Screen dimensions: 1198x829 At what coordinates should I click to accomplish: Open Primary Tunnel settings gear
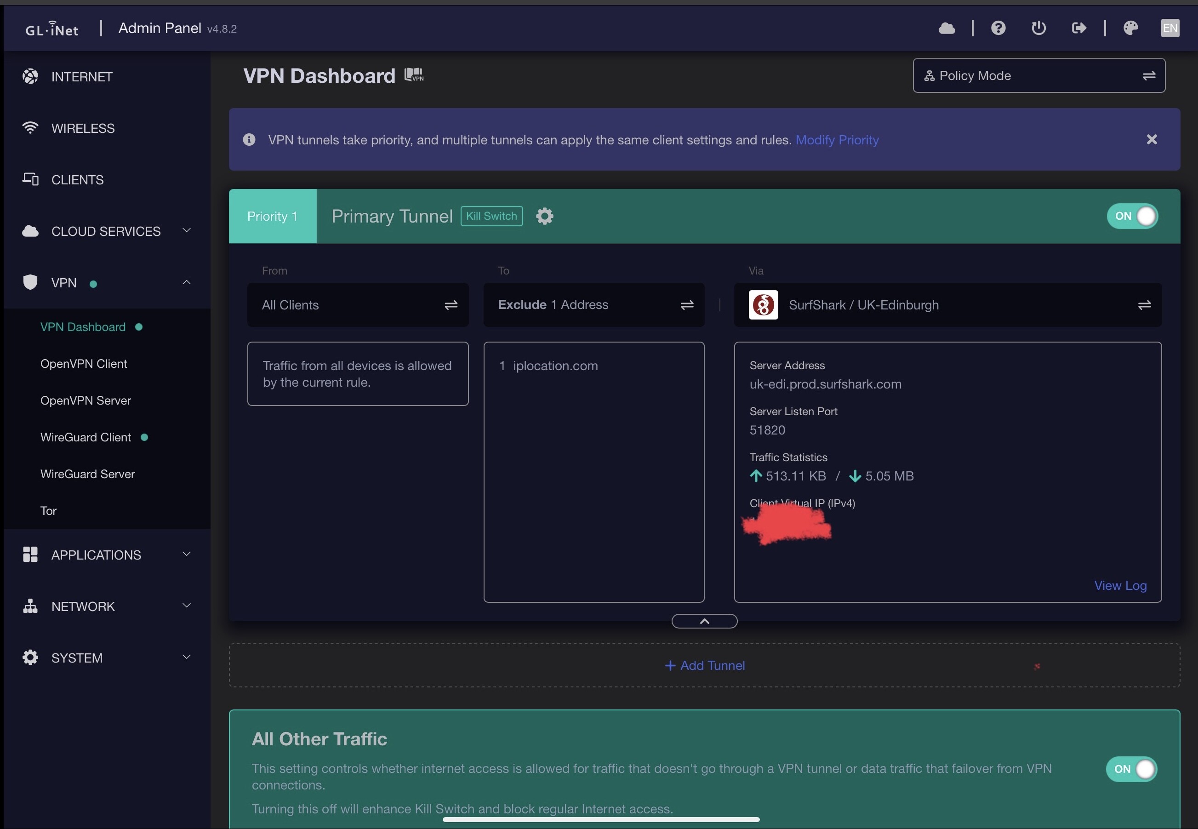(x=544, y=216)
